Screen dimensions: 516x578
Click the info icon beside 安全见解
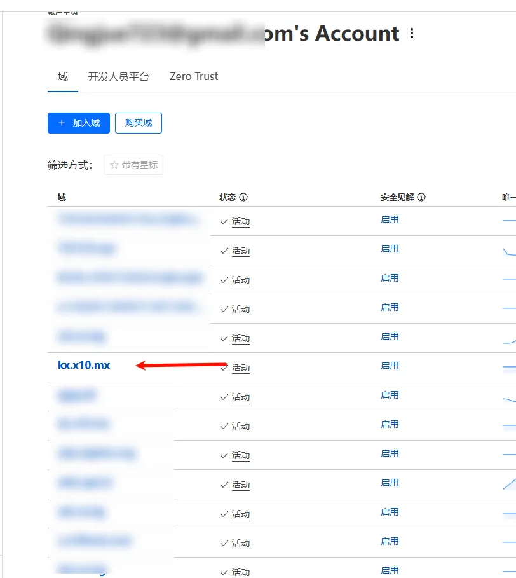pyautogui.click(x=421, y=197)
